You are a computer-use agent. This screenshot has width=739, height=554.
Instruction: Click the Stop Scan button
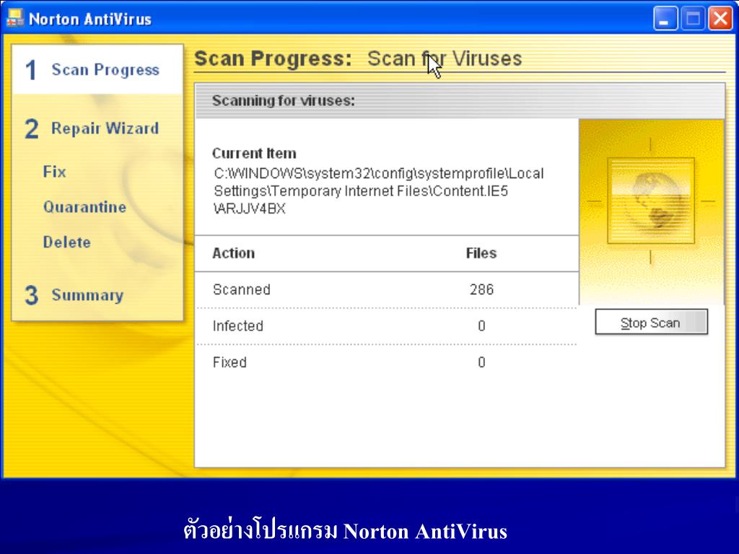tap(652, 322)
